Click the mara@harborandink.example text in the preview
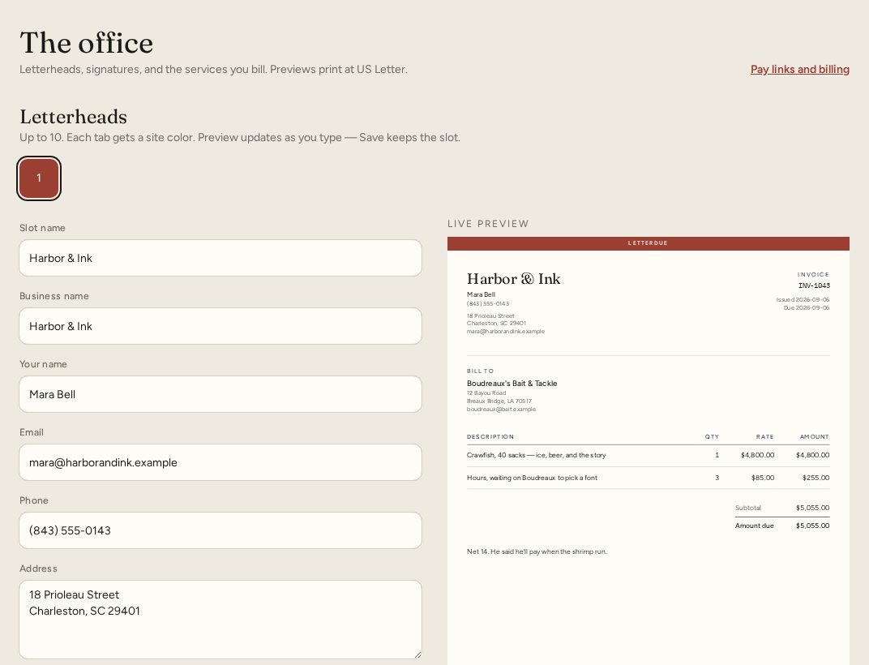This screenshot has width=869, height=665. [506, 332]
